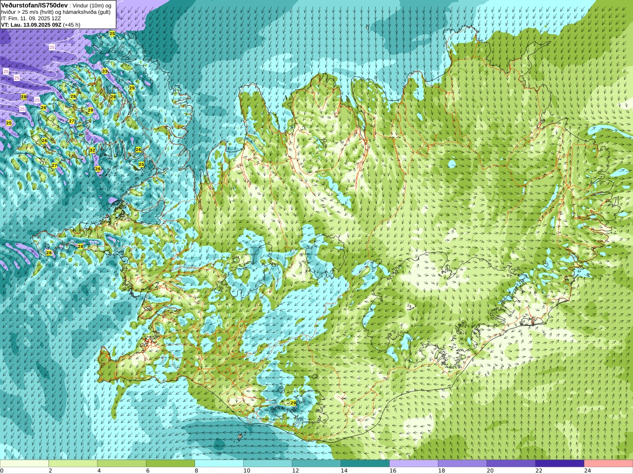Viewport: 633px width, 474px height.
Task: Click legend scale tick label "16"
Action: tap(393, 471)
